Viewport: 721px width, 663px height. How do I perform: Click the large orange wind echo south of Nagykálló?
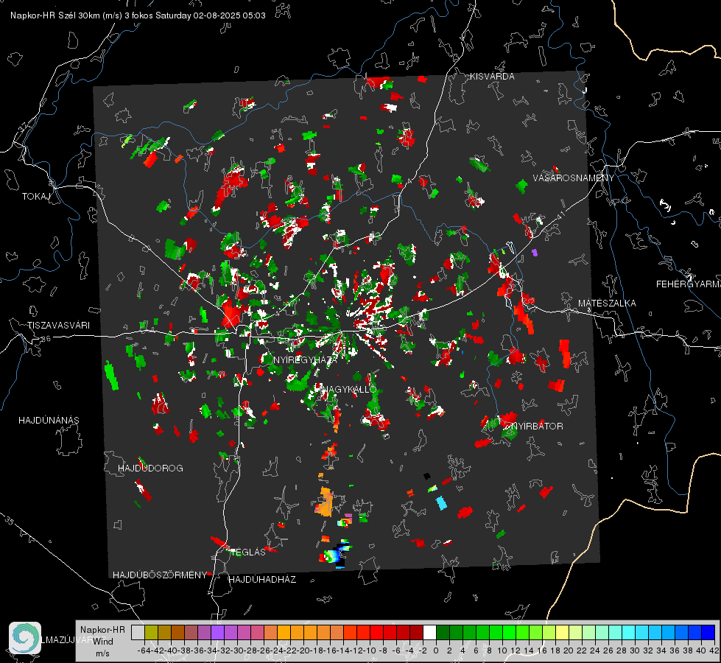click(x=324, y=502)
